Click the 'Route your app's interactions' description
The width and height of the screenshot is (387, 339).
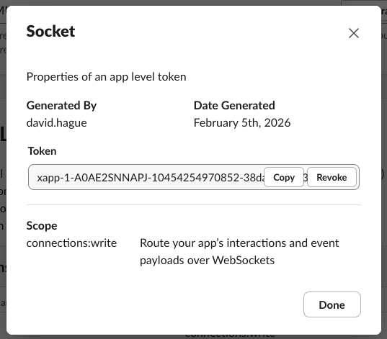239,252
